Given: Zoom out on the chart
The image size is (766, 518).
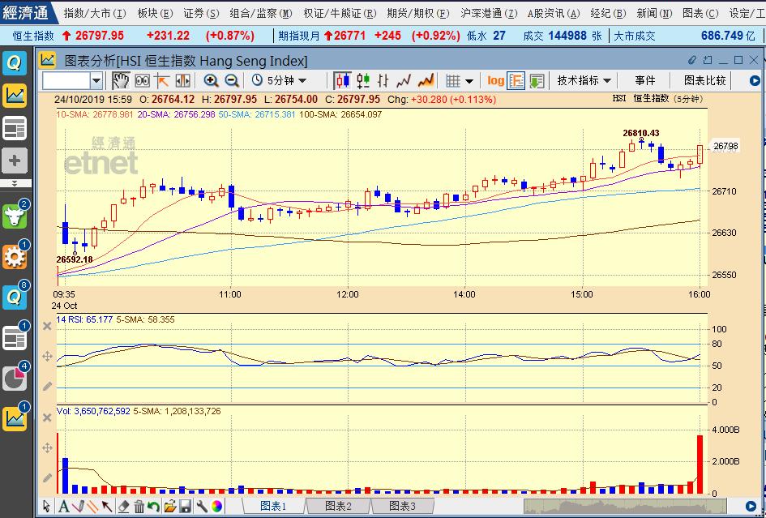Looking at the screenshot, I should pyautogui.click(x=232, y=80).
